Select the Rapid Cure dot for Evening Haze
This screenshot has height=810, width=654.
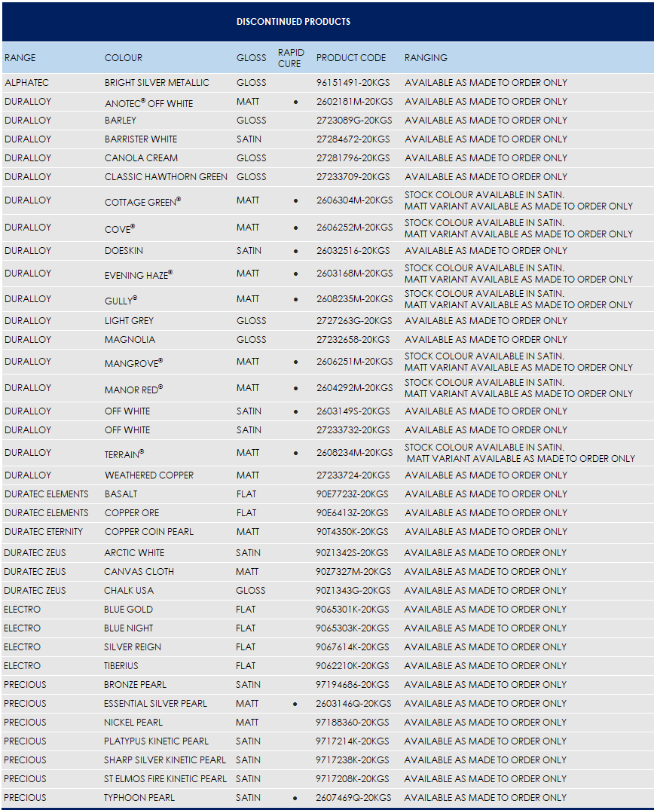(295, 274)
